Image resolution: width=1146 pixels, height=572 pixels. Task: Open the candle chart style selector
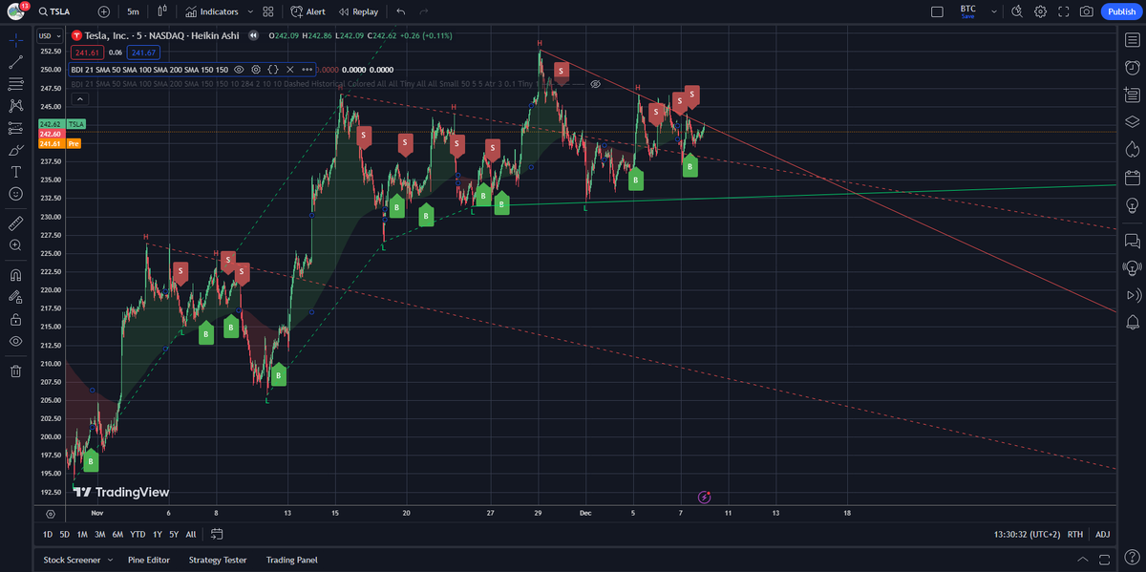[162, 11]
